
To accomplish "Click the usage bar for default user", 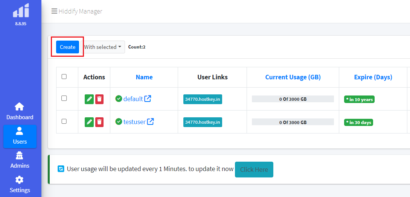I will tap(293, 99).
